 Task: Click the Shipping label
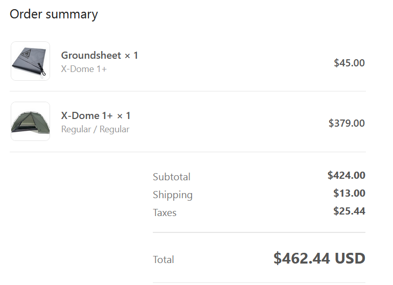click(172, 195)
